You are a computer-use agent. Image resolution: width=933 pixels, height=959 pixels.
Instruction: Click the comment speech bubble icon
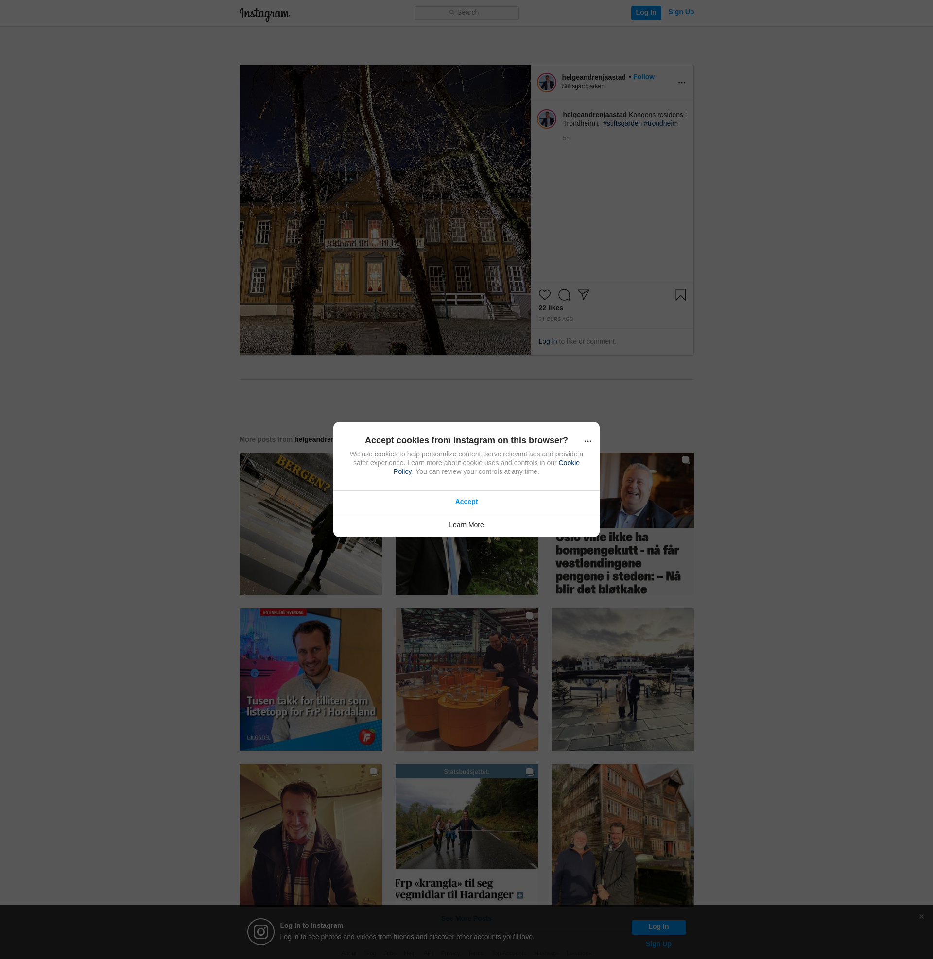pyautogui.click(x=564, y=295)
